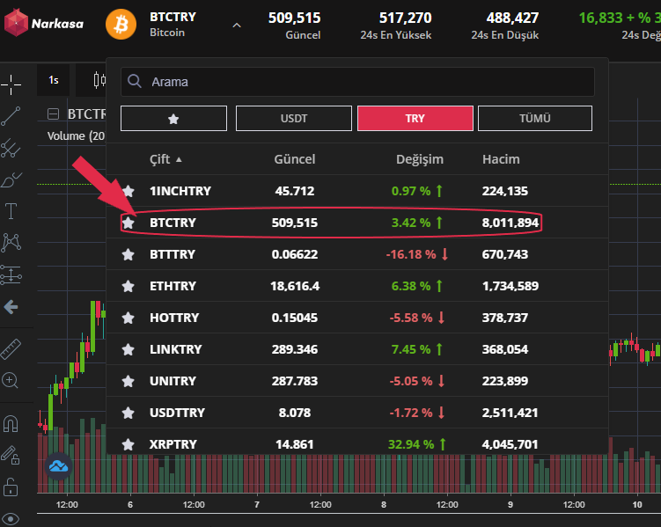Click the orange Bitcoin coin icon
Screen dimensions: 661x527
point(121,25)
